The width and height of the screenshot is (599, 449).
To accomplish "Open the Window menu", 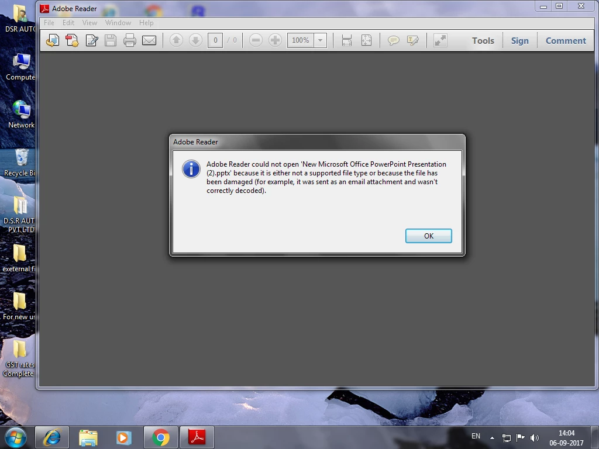I will point(118,23).
